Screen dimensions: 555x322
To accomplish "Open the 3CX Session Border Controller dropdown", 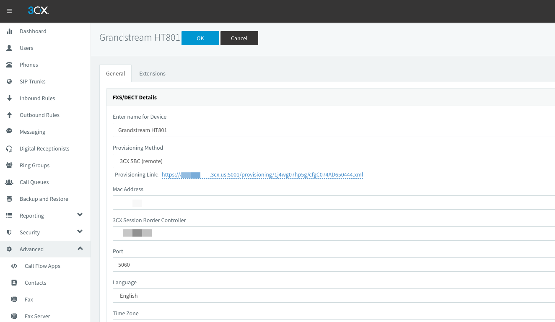I will (x=334, y=234).
